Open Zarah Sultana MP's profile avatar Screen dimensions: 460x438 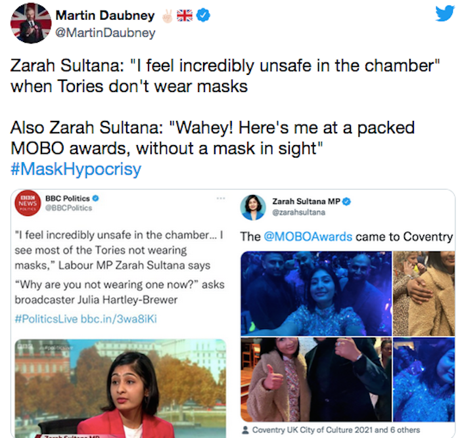point(253,208)
